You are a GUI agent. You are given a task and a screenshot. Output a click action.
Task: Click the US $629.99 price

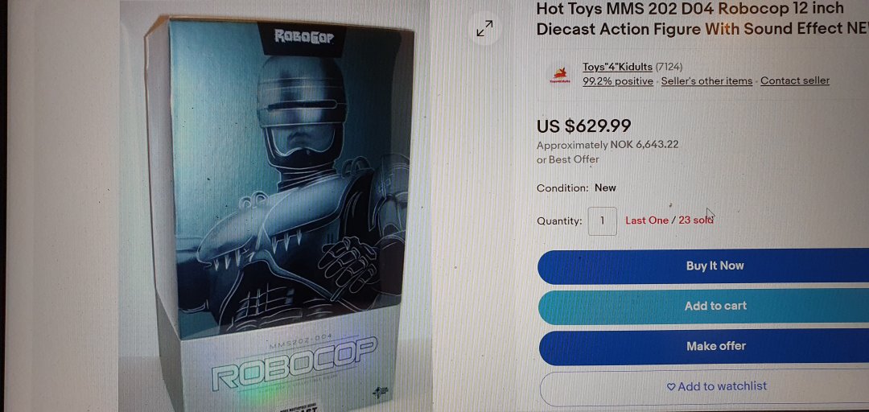[583, 126]
